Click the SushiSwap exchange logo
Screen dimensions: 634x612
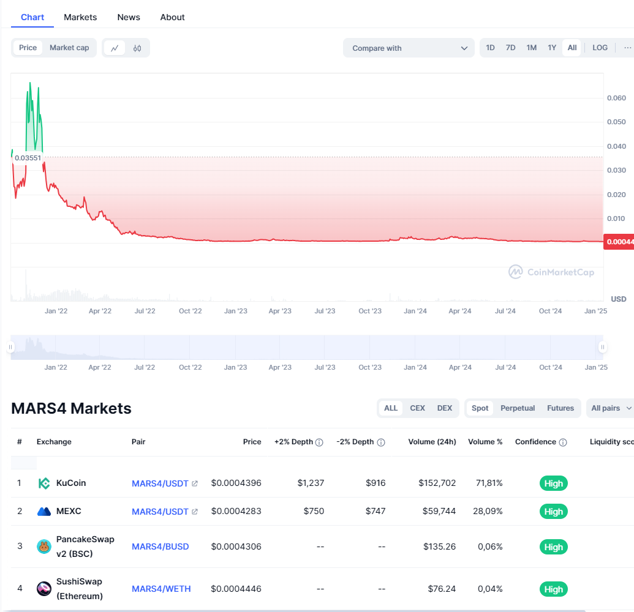point(44,589)
